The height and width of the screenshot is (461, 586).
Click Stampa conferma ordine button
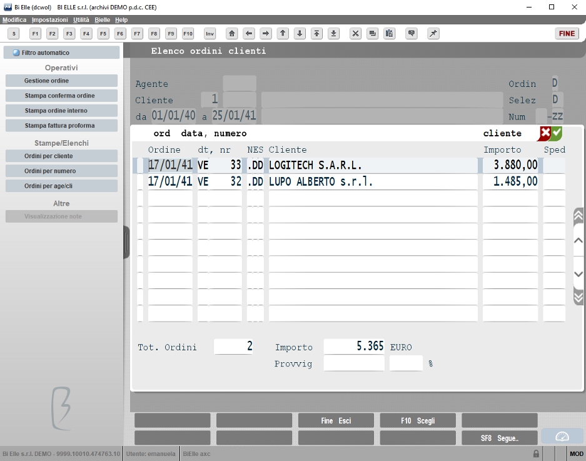62,96
